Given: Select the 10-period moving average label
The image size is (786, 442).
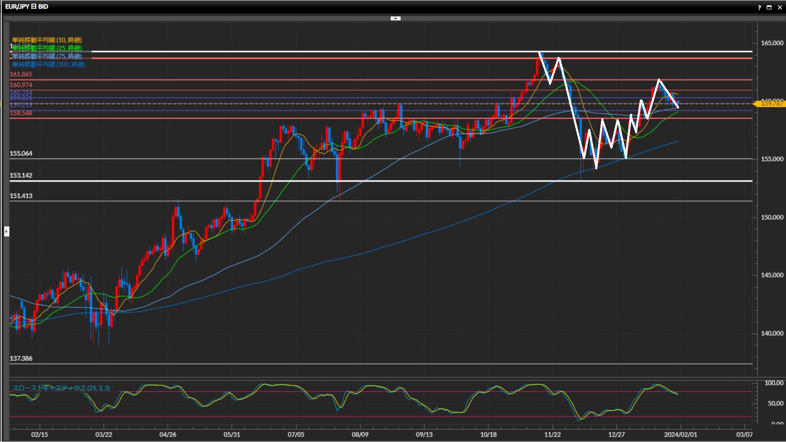Looking at the screenshot, I should click(47, 40).
